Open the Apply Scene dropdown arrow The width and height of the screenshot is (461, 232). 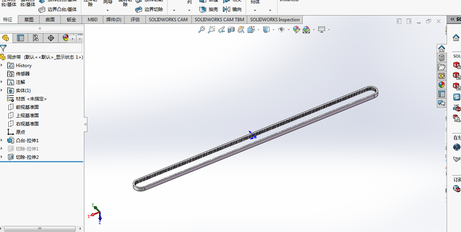pyautogui.click(x=314, y=30)
